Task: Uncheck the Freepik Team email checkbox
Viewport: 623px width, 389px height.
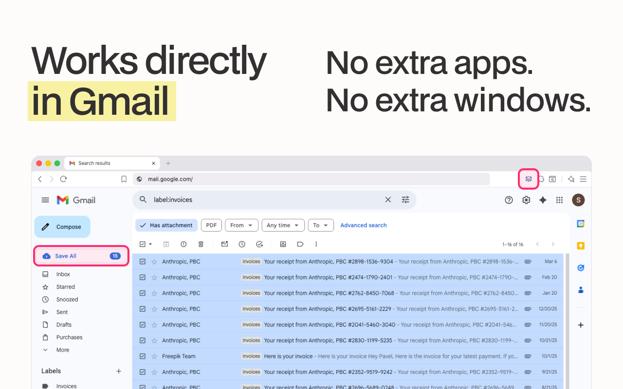Action: coord(143,356)
